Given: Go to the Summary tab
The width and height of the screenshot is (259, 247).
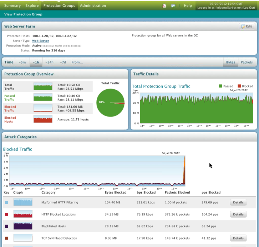Looking at the screenshot, I should tap(12, 6).
